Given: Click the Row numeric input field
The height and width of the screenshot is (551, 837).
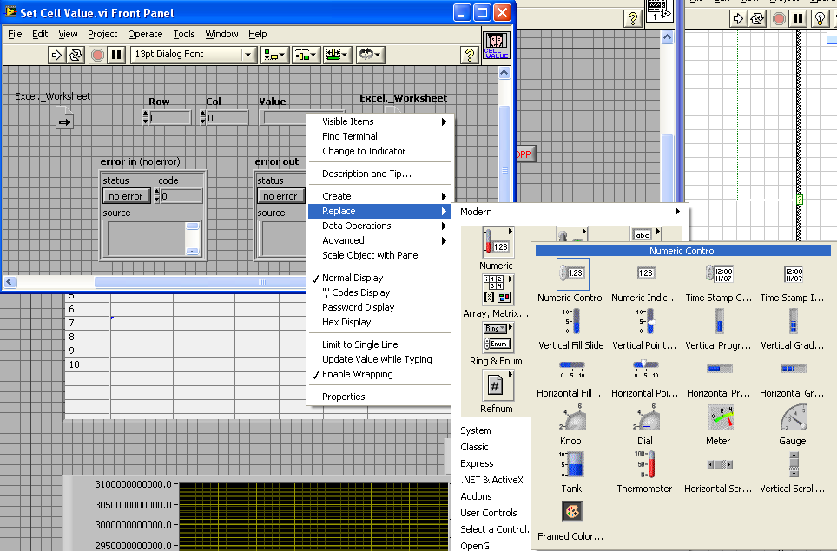Looking at the screenshot, I should click(x=169, y=118).
